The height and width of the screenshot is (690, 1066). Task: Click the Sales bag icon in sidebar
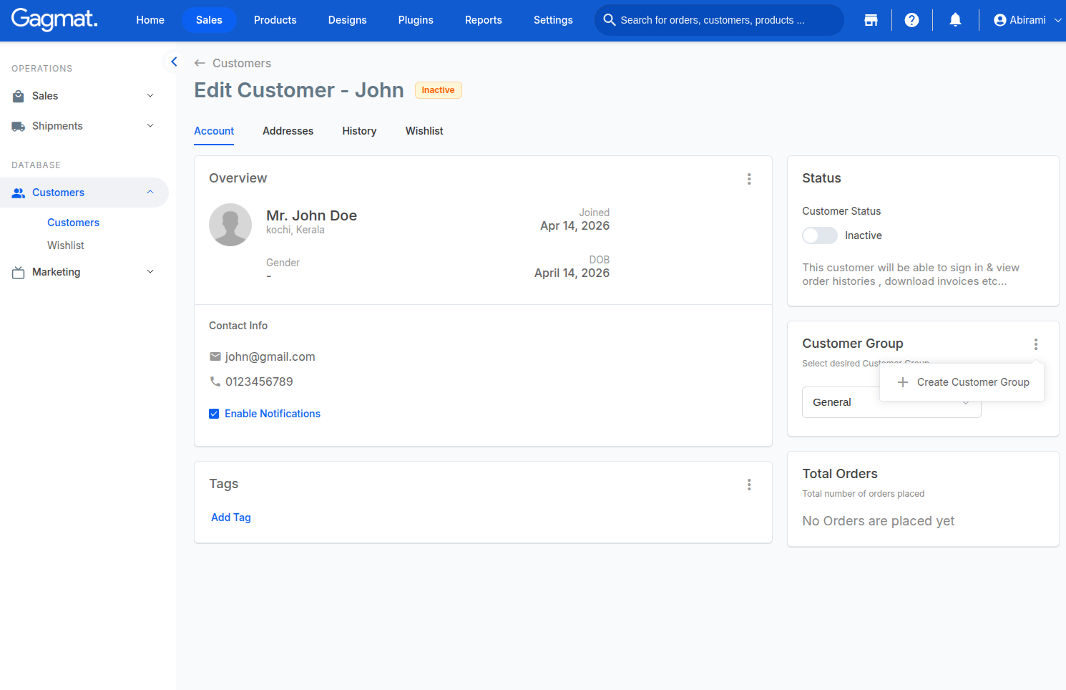(19, 96)
